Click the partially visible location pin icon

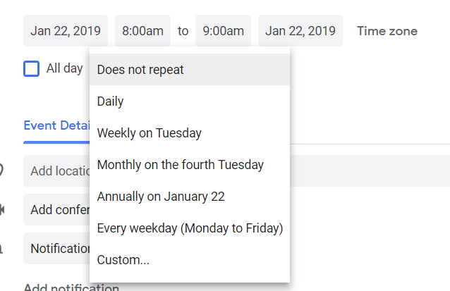pos(2,171)
